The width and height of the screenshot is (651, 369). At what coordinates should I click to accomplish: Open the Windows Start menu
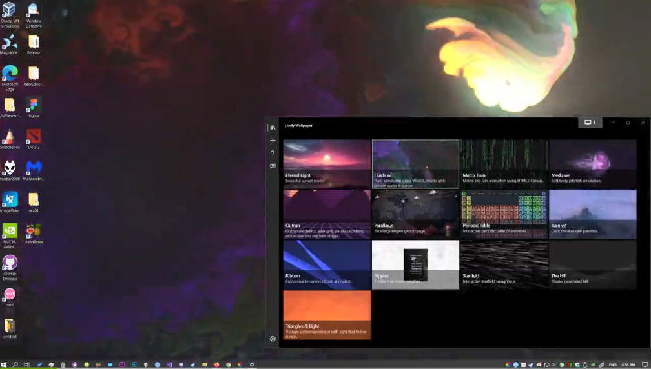tap(4, 364)
